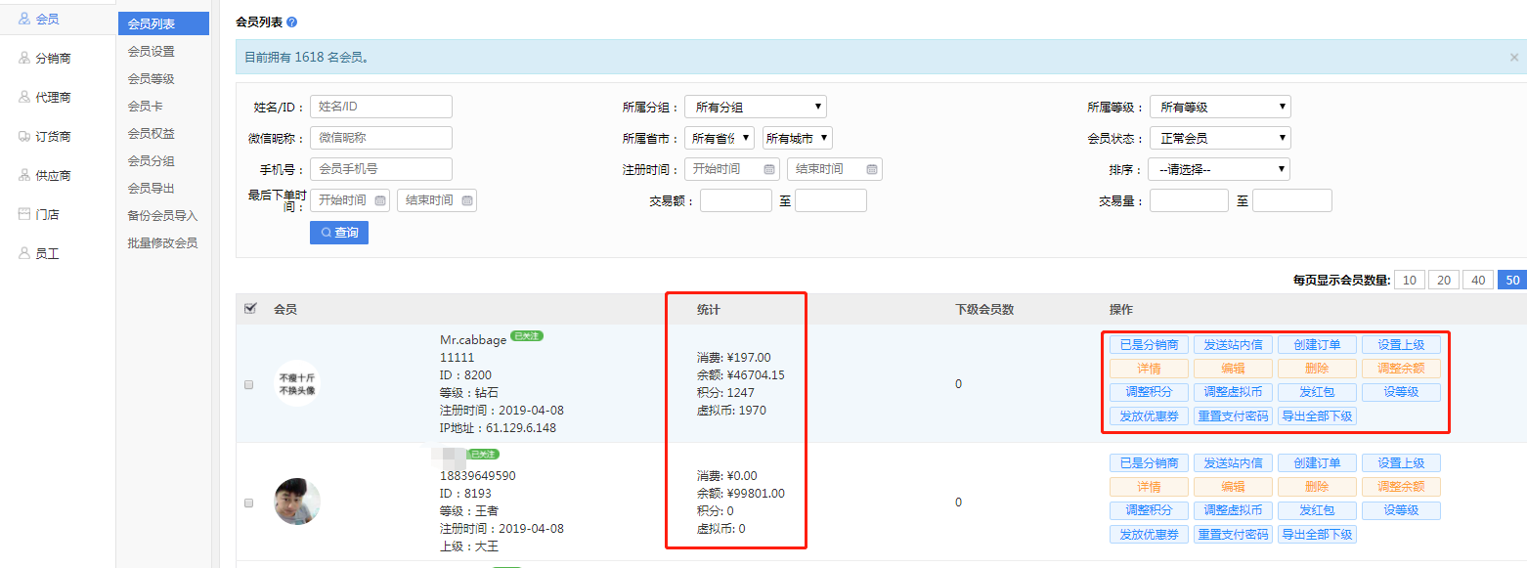Click the blue help icon beside 会员列表
This screenshot has width=1527, height=568.
click(x=291, y=22)
